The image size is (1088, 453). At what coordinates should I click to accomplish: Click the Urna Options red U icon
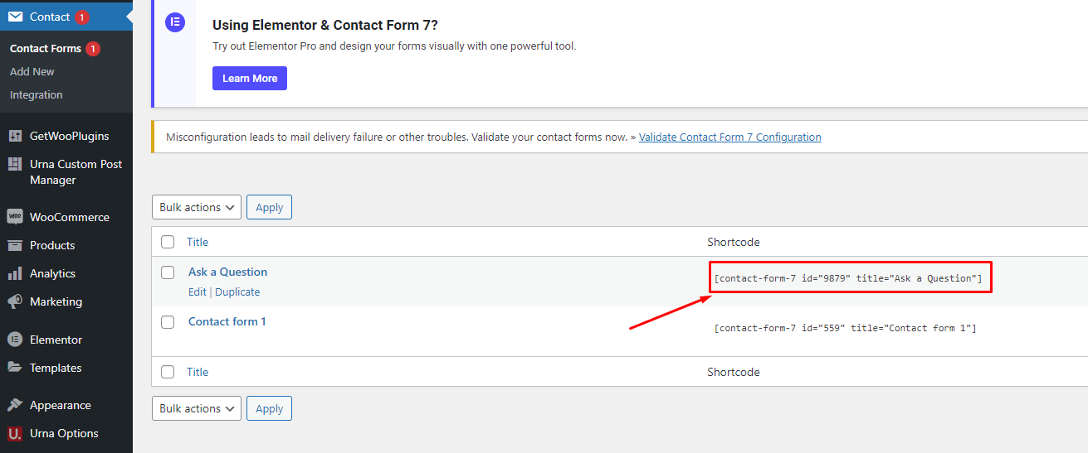pos(15,433)
